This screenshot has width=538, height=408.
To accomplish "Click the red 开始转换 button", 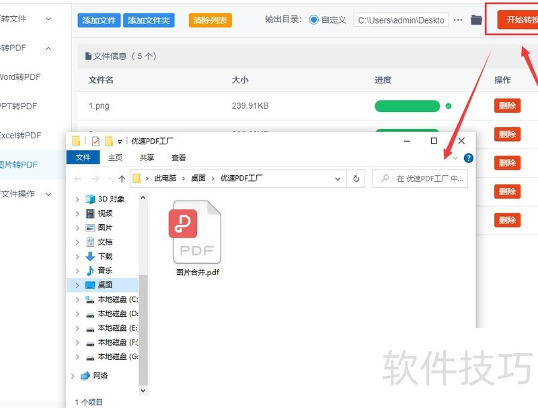I will pyautogui.click(x=518, y=19).
